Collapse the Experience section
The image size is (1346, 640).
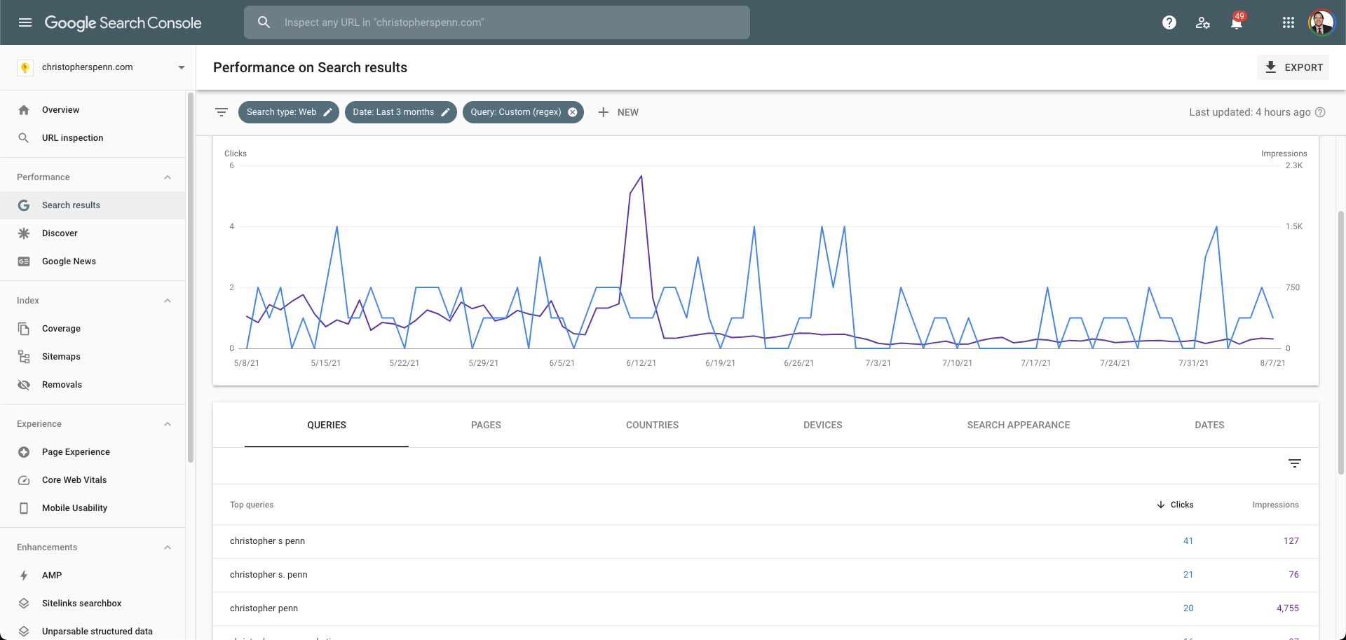click(168, 424)
